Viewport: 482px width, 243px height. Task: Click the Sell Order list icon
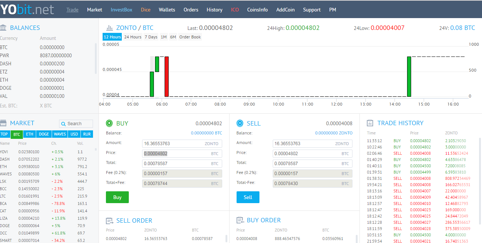109,221
